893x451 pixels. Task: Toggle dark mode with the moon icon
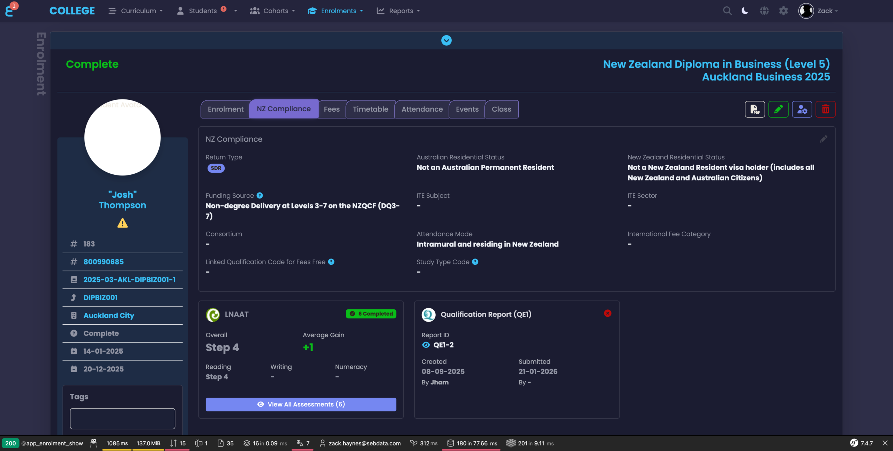(745, 11)
